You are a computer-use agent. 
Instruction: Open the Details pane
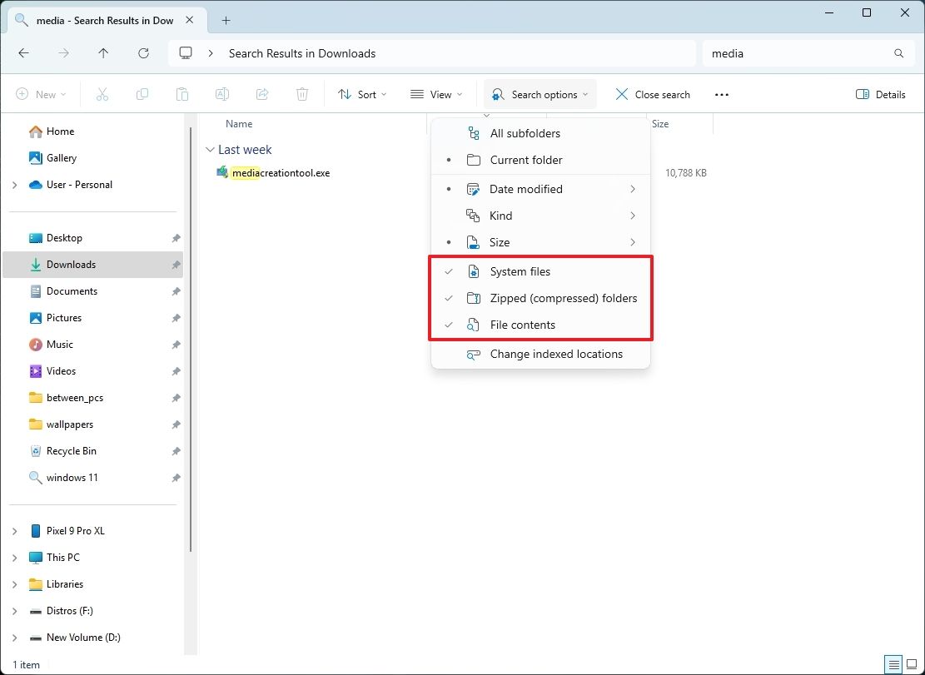click(x=881, y=94)
